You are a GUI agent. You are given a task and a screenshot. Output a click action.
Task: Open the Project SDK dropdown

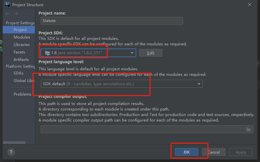(x=88, y=53)
